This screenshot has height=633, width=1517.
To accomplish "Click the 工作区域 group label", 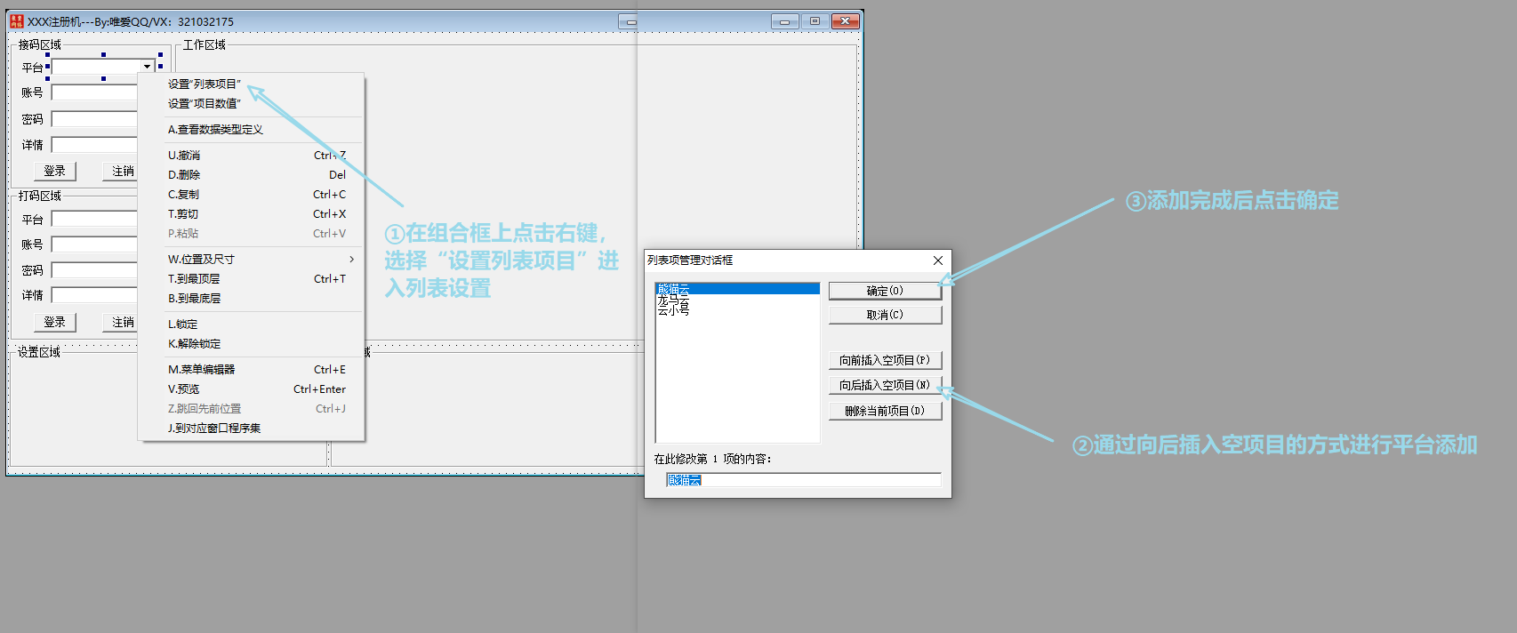I will 205,44.
